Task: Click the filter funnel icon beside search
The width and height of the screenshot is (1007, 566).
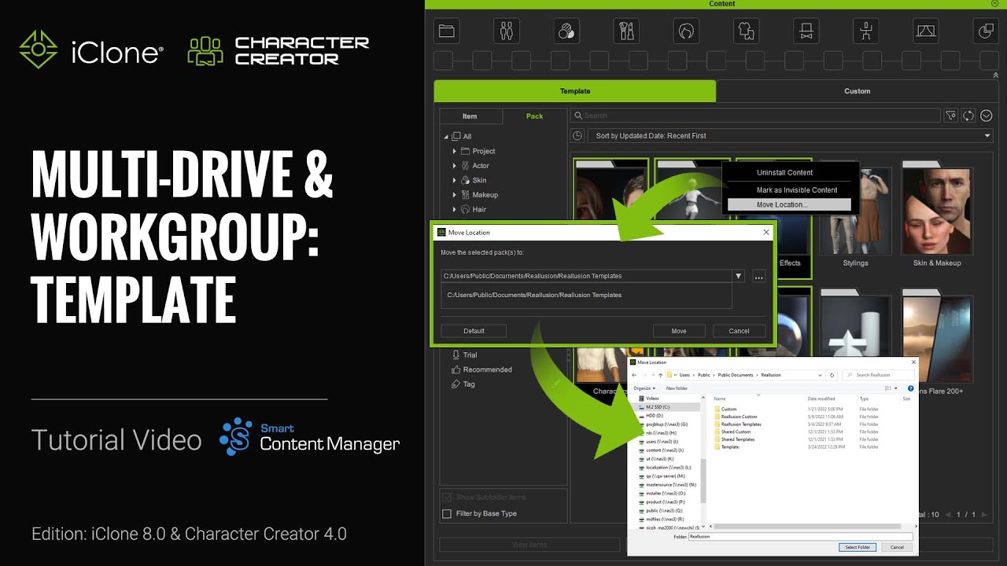Action: click(x=951, y=116)
